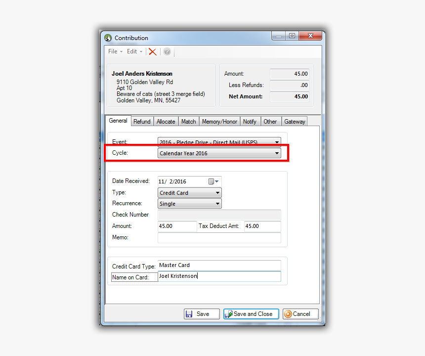The width and height of the screenshot is (425, 356).
Task: Select the Gateway tab
Action: pyautogui.click(x=295, y=122)
